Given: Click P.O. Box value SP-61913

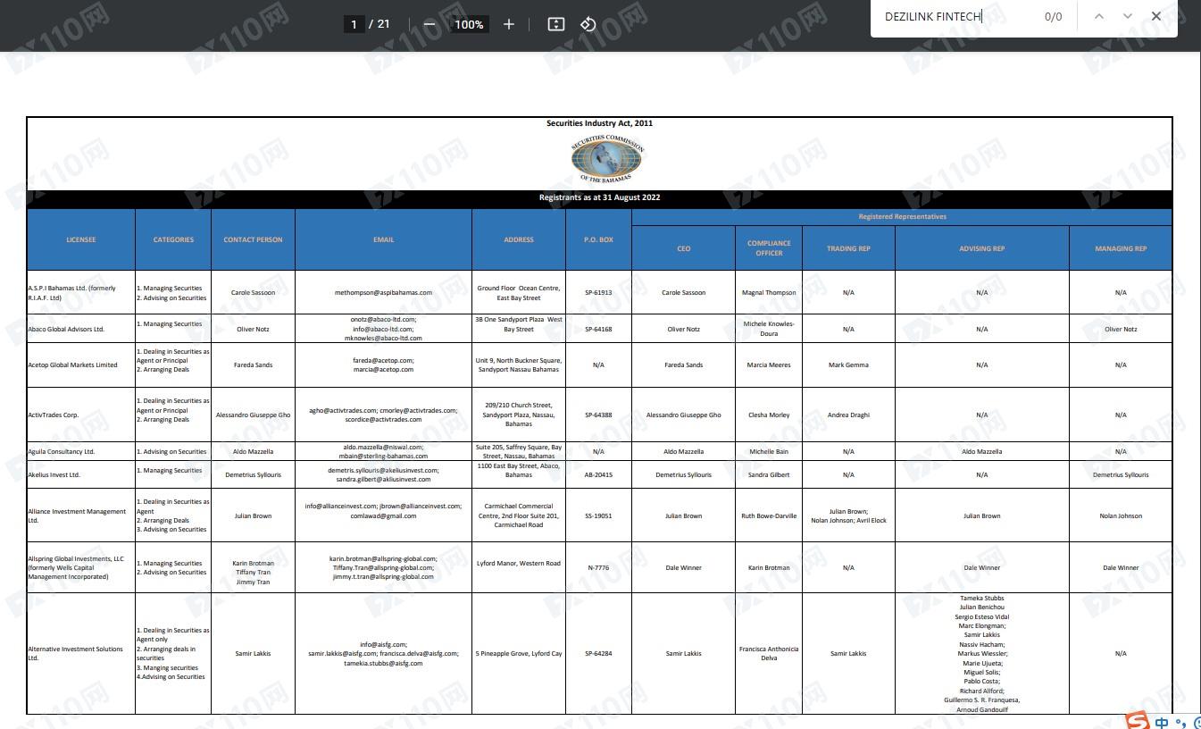Looking at the screenshot, I should [x=598, y=292].
